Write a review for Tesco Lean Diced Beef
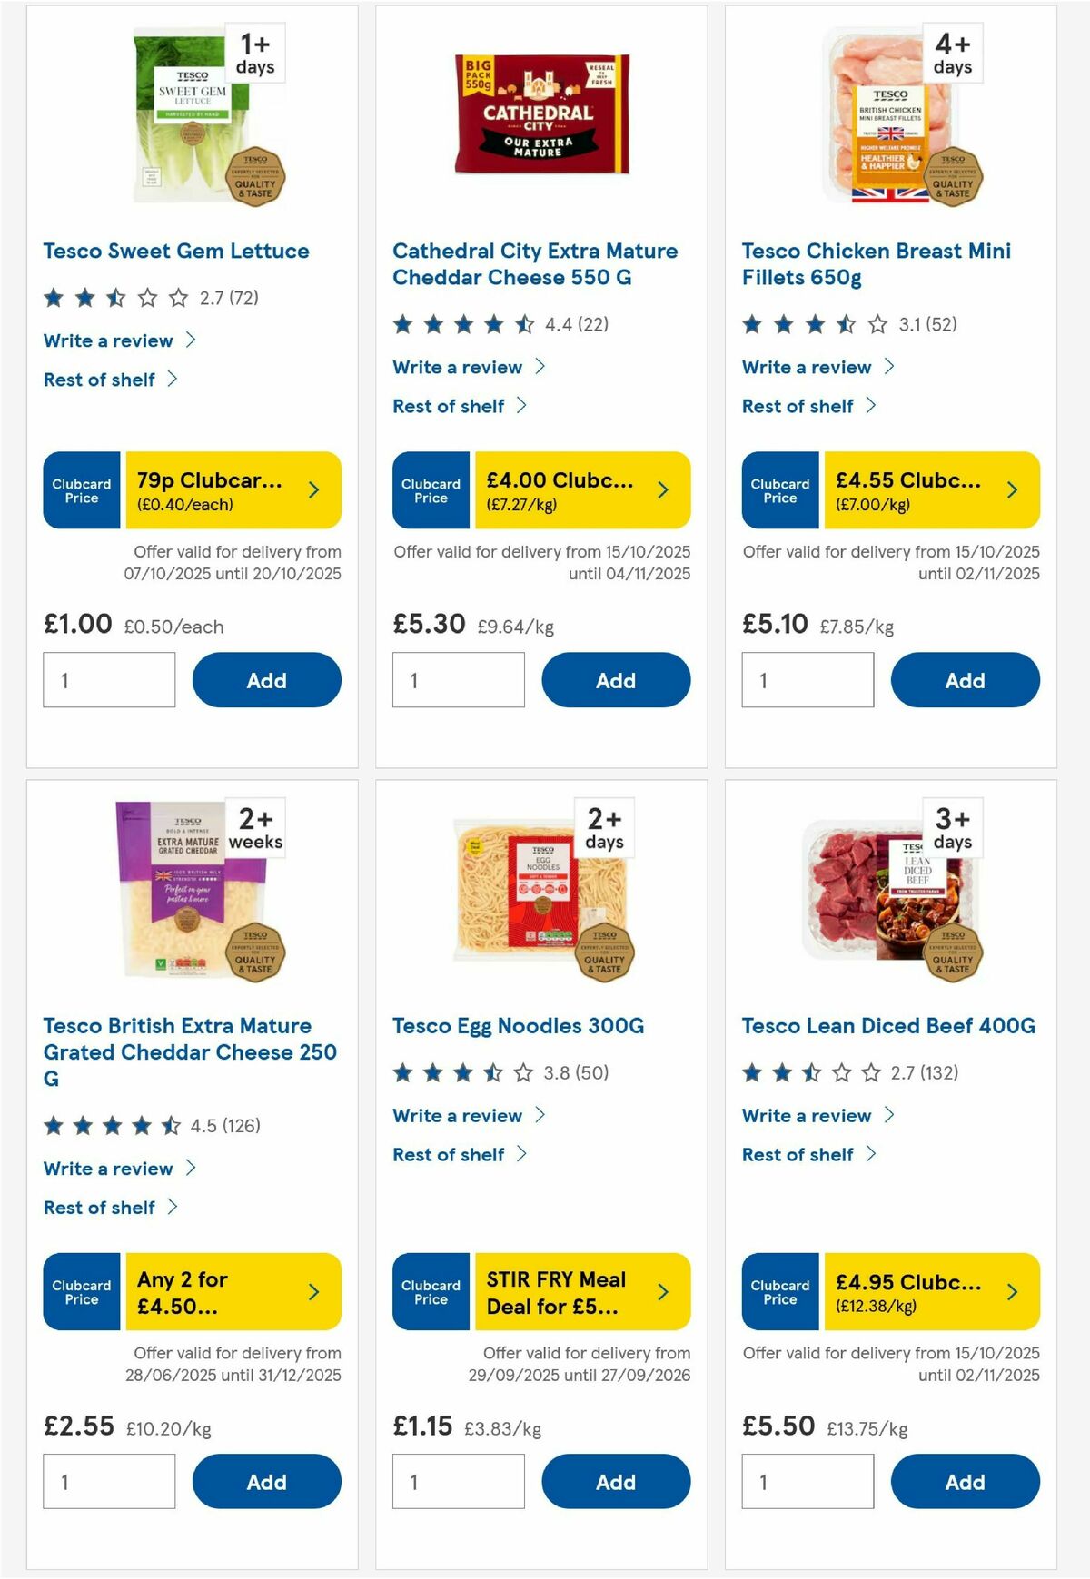The height and width of the screenshot is (1579, 1090). (808, 1116)
